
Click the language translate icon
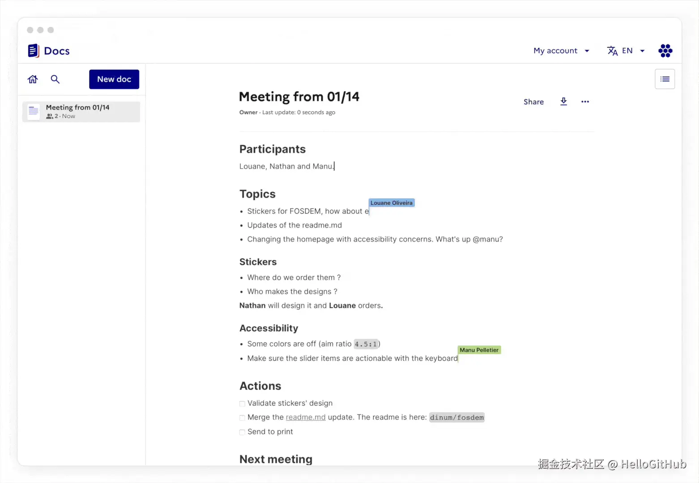[x=612, y=51]
